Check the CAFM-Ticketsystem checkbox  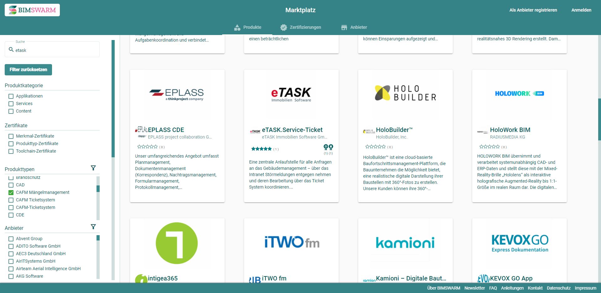(11, 208)
